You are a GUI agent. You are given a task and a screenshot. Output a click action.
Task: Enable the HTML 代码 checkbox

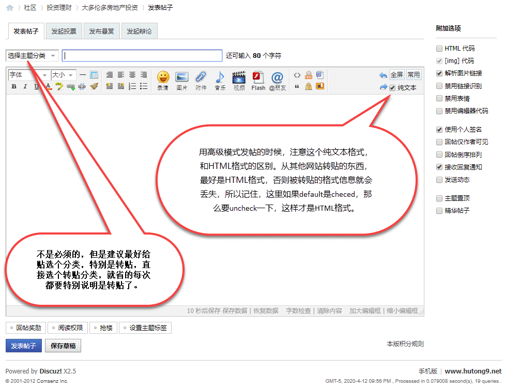click(439, 49)
